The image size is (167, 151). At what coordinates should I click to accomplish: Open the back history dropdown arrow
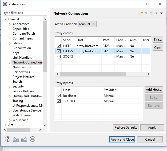pos(146,13)
